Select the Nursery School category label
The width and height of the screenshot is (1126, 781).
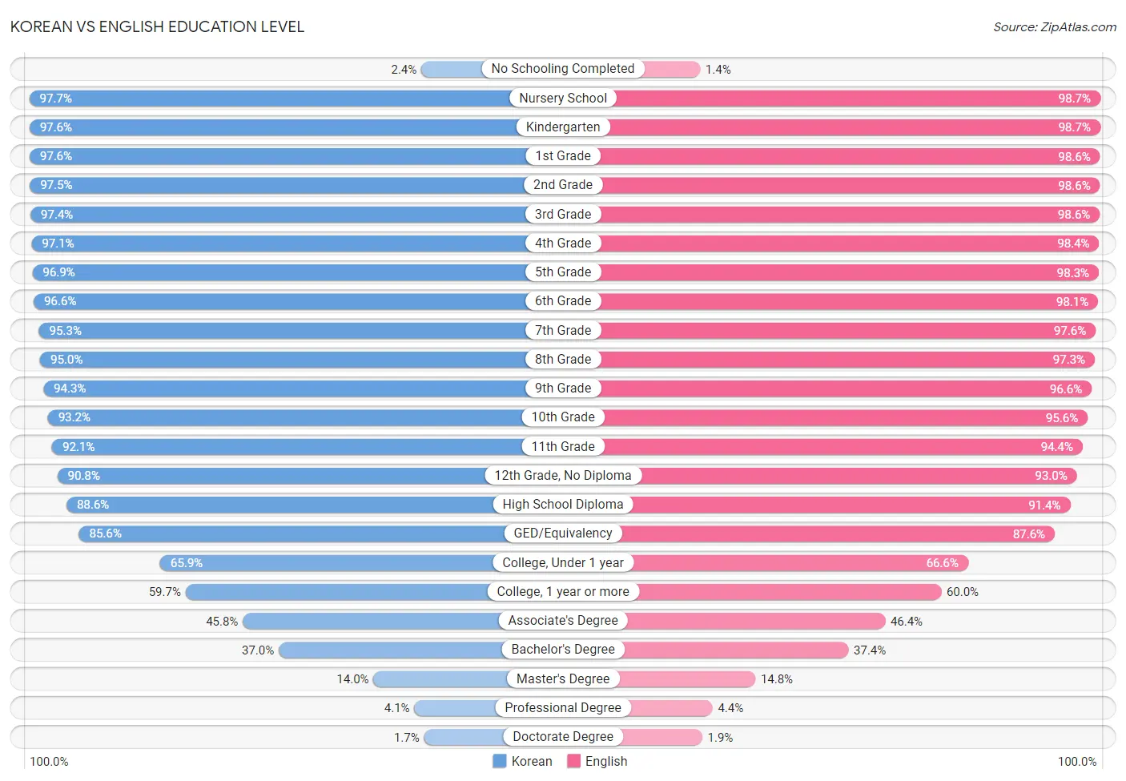563,98
